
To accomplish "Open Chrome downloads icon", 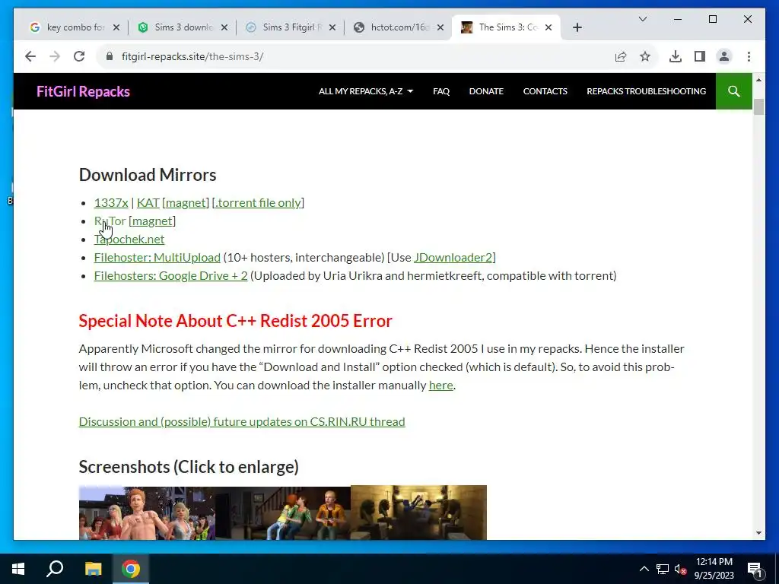I will click(x=676, y=56).
